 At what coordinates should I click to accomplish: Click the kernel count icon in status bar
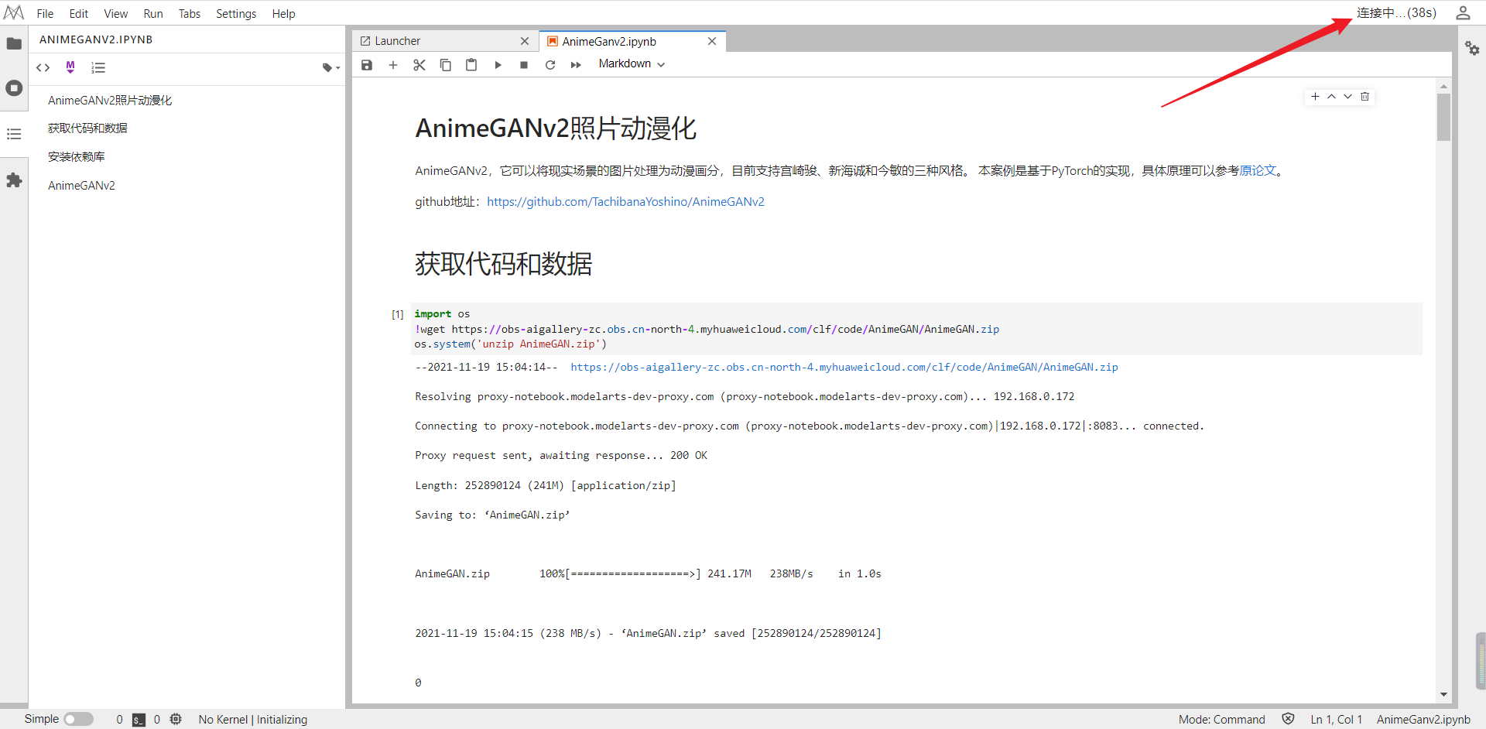click(x=176, y=720)
